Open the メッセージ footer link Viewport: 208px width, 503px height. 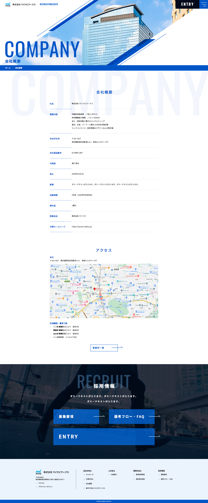tap(90, 474)
